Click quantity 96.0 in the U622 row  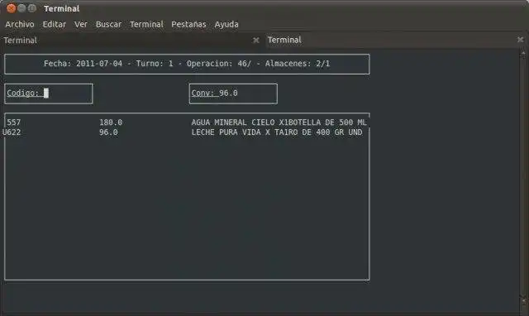pyautogui.click(x=108, y=132)
